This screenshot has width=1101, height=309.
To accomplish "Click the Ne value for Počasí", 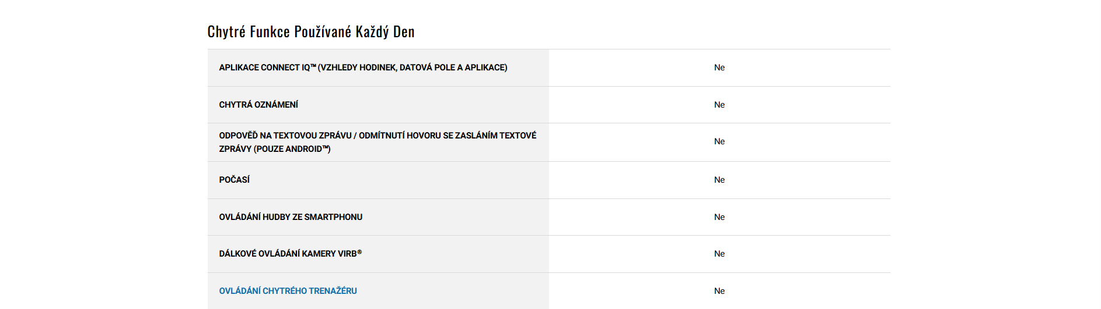I will [719, 180].
